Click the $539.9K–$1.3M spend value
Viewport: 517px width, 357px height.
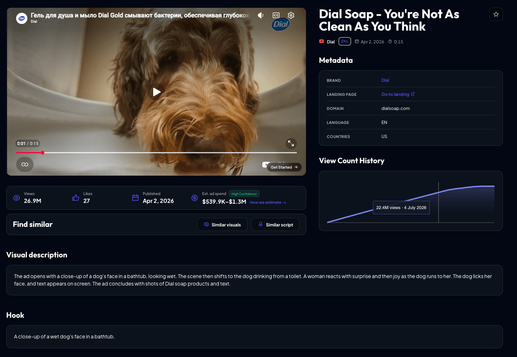[224, 202]
